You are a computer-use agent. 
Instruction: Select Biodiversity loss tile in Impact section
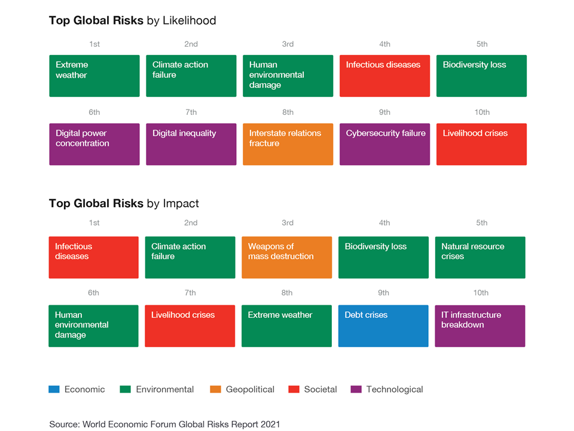pyautogui.click(x=383, y=257)
